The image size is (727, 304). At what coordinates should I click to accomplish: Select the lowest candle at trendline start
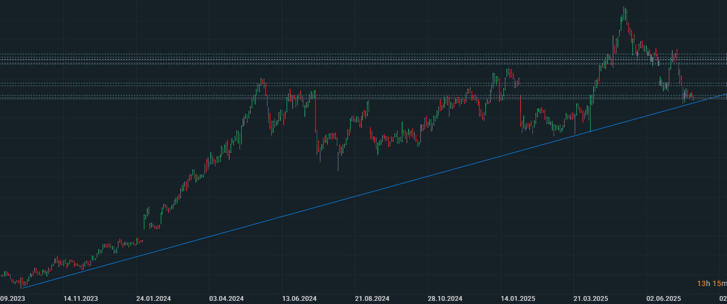22,284
